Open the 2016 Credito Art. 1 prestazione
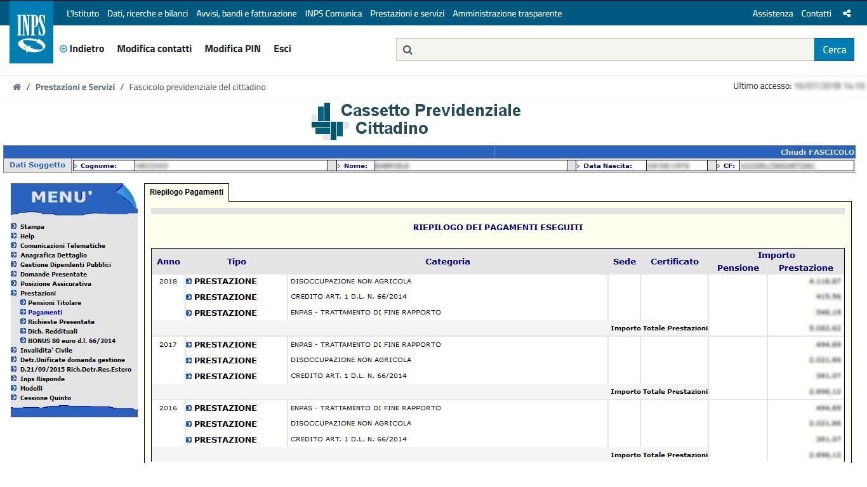The height and width of the screenshot is (487, 867). click(225, 439)
